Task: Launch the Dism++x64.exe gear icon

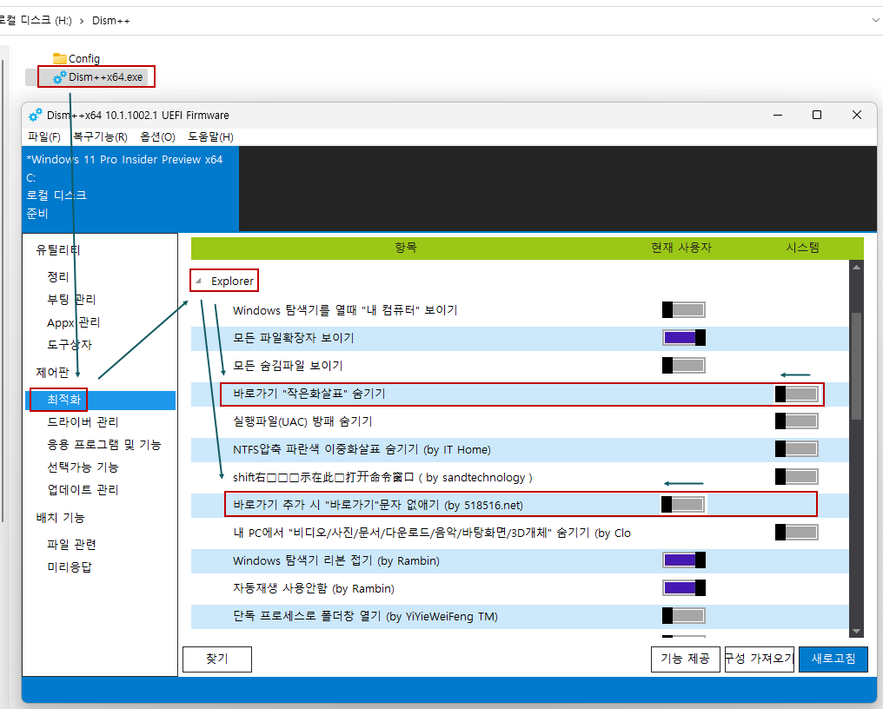Action: coord(60,77)
